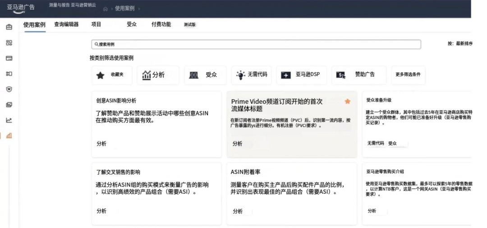Toggle orange favorite star on Prime Video card
This screenshot has width=487, height=228.
tap(348, 101)
